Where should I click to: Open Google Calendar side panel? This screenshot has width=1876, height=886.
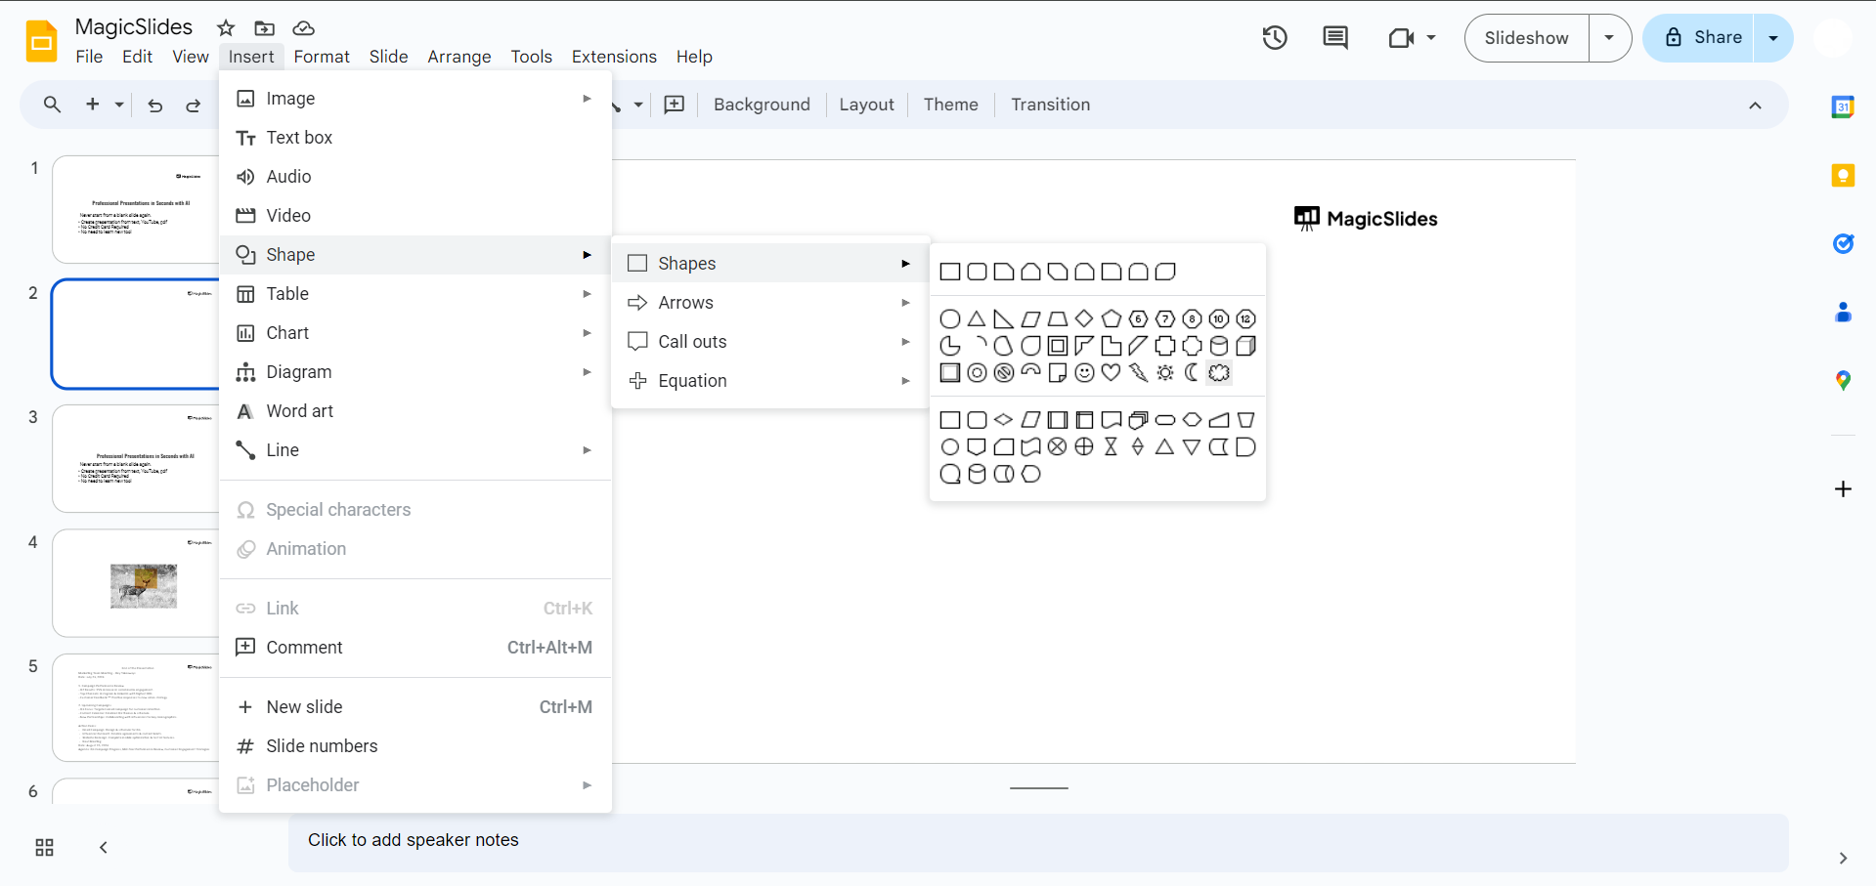pos(1843,107)
